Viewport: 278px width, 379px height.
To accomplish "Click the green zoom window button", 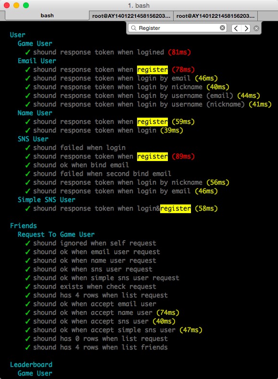I will click(26, 5).
